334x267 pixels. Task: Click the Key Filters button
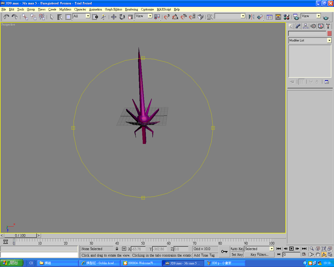click(259, 254)
